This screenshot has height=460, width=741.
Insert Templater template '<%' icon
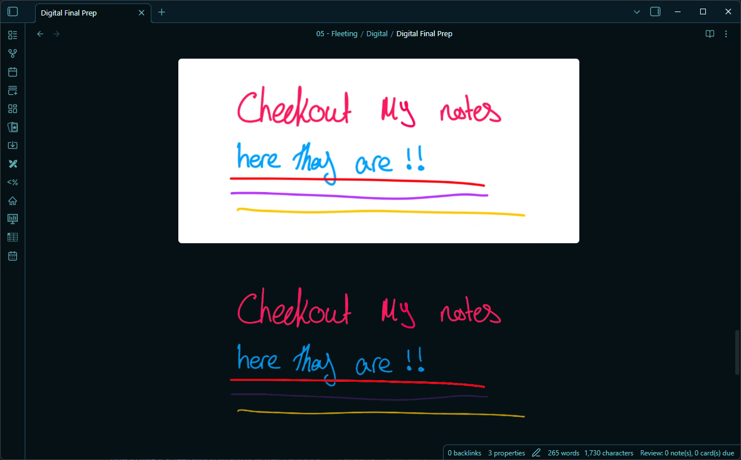[13, 182]
